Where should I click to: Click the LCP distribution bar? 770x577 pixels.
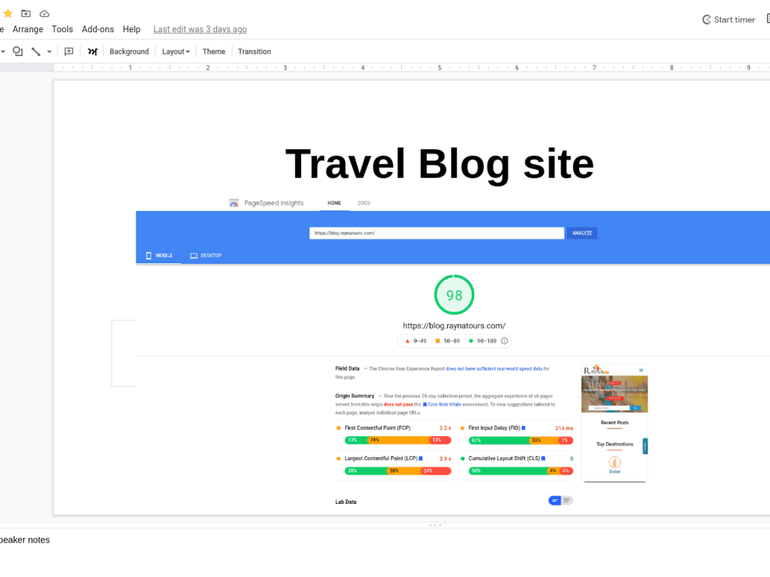(398, 471)
